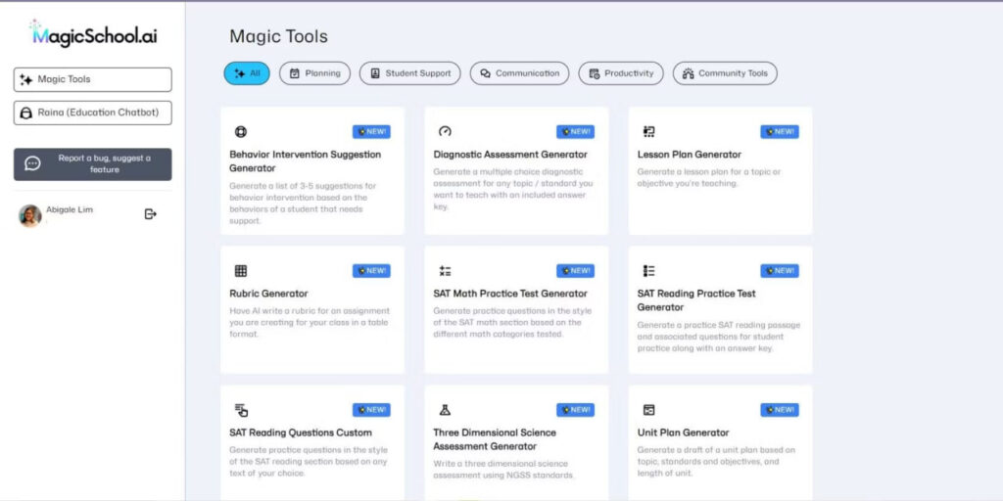The image size is (1003, 501).
Task: View Community Tools category
Action: coord(725,73)
